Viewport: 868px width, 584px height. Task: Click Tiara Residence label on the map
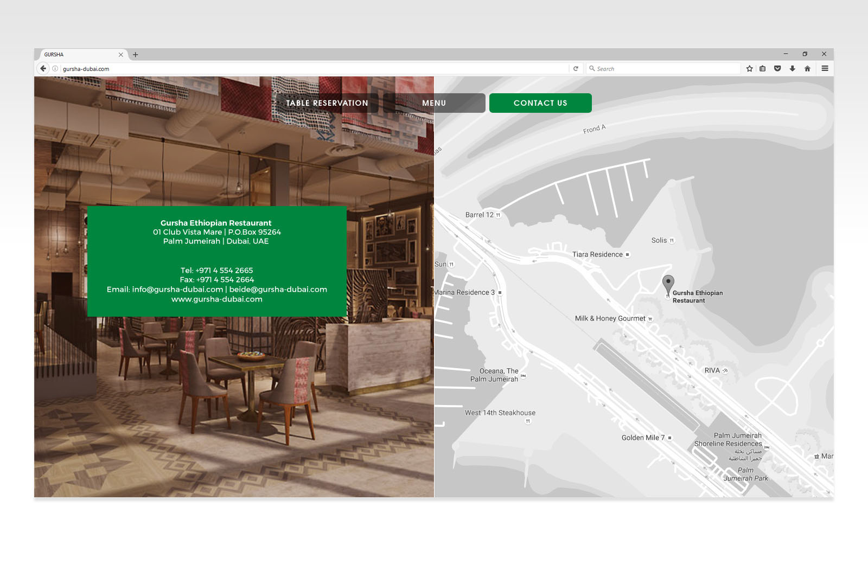(597, 254)
